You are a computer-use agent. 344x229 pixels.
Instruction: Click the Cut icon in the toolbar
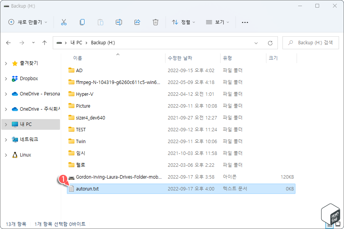[x=64, y=22]
